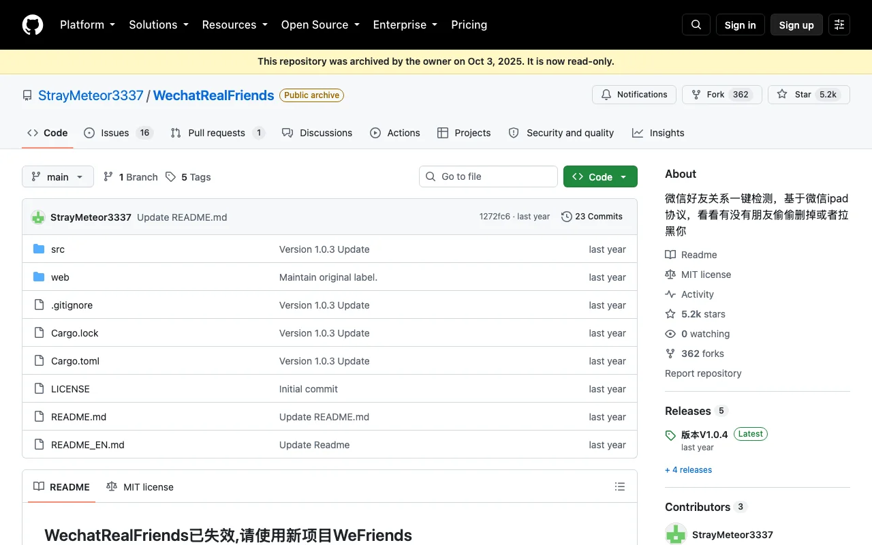Screen dimensions: 872x545
Task: Switch to the Code tab
Action: coord(48,133)
